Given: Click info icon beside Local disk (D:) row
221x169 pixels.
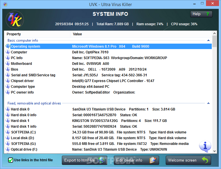Looking at the screenshot, I should click(x=8, y=138).
